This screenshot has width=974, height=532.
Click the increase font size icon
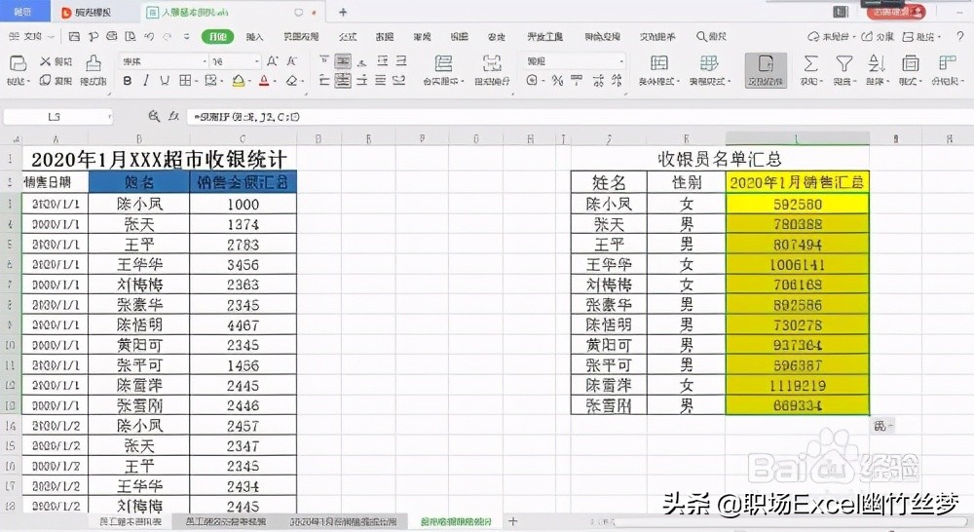point(272,61)
